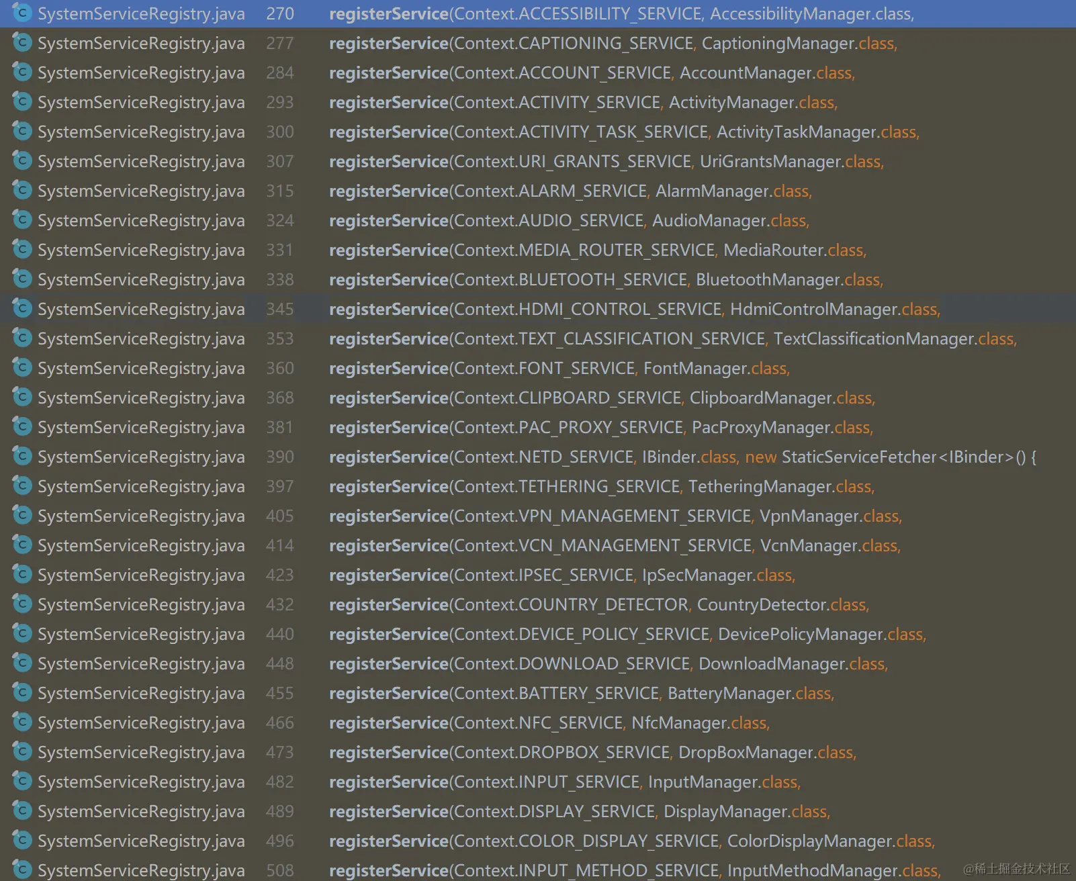Click the class icon on the line 440 row
1076x881 pixels.
pyautogui.click(x=22, y=634)
